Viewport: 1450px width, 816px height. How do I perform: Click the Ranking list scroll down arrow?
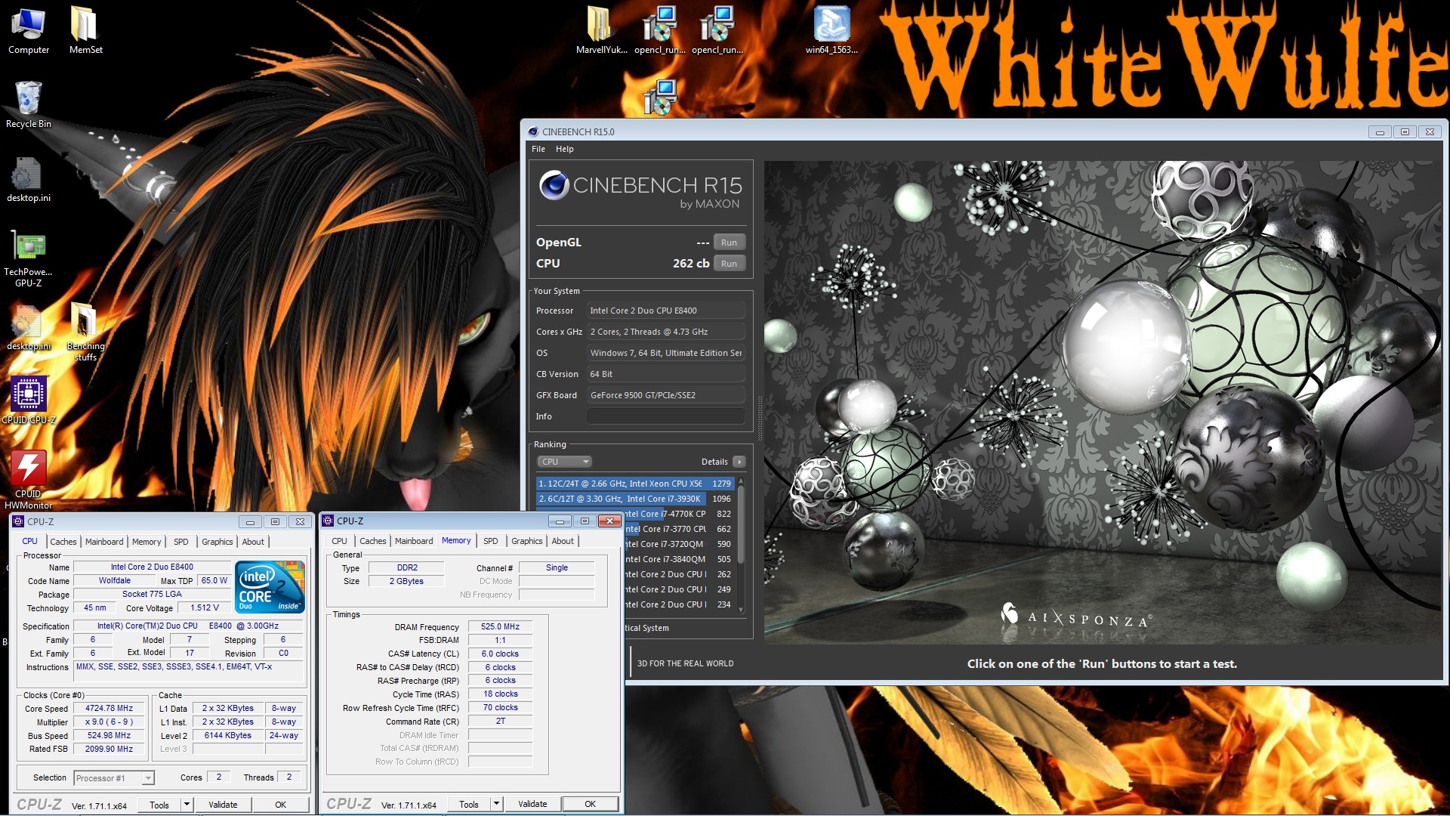point(741,610)
